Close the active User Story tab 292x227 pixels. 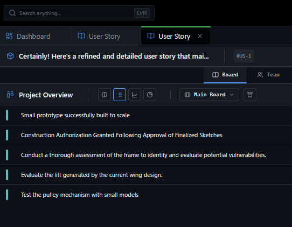click(x=200, y=36)
